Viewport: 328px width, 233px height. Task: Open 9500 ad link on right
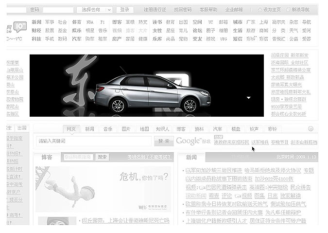[286, 107]
